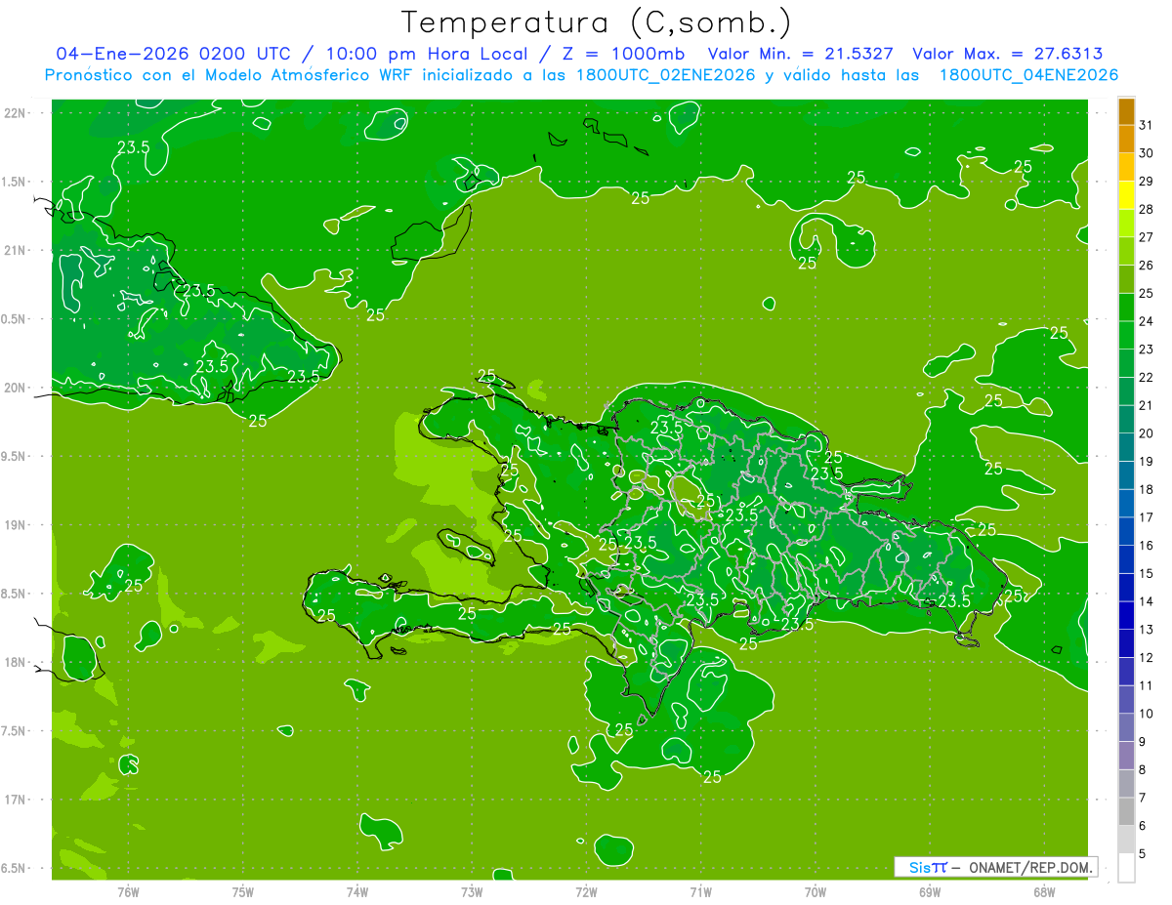Click the '69W' longitude axis label
Viewport: 1172px width, 905px height.
pyautogui.click(x=930, y=892)
